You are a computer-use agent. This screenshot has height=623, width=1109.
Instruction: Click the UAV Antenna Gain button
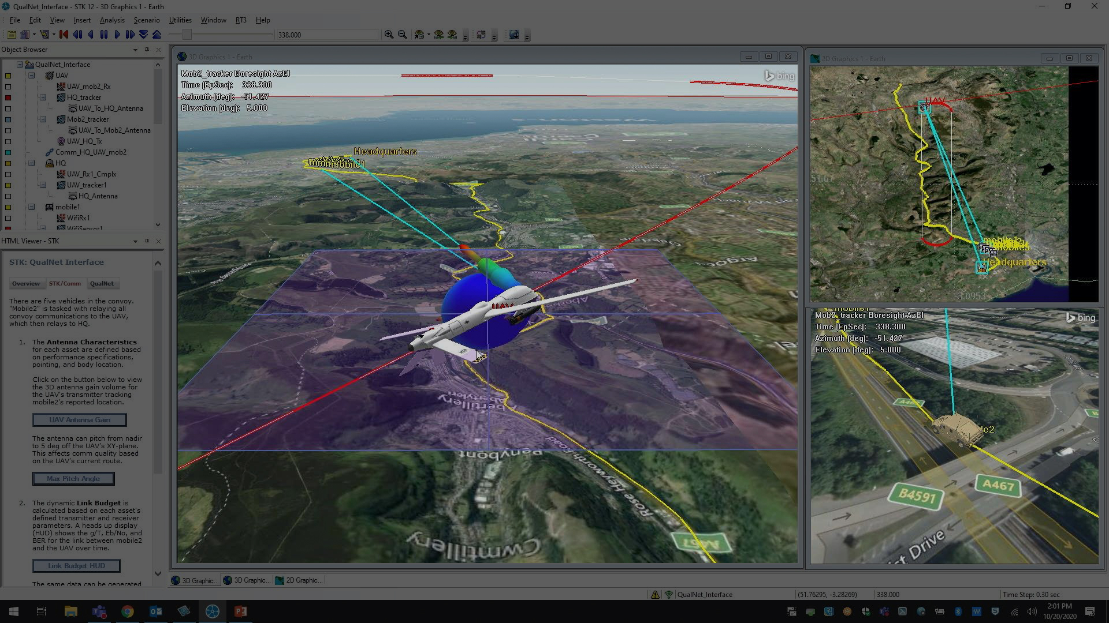(79, 420)
